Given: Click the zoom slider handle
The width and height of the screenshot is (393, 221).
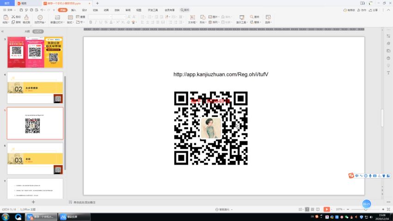Looking at the screenshot, I should [366, 209].
